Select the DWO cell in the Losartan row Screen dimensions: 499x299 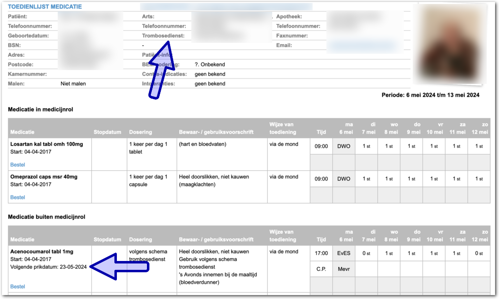coord(344,146)
